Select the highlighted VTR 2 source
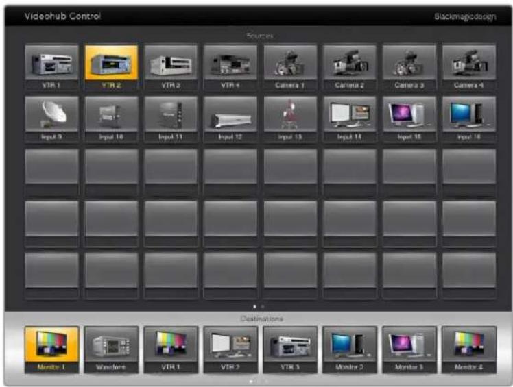Image resolution: width=513 pixels, height=387 pixels. pos(111,68)
